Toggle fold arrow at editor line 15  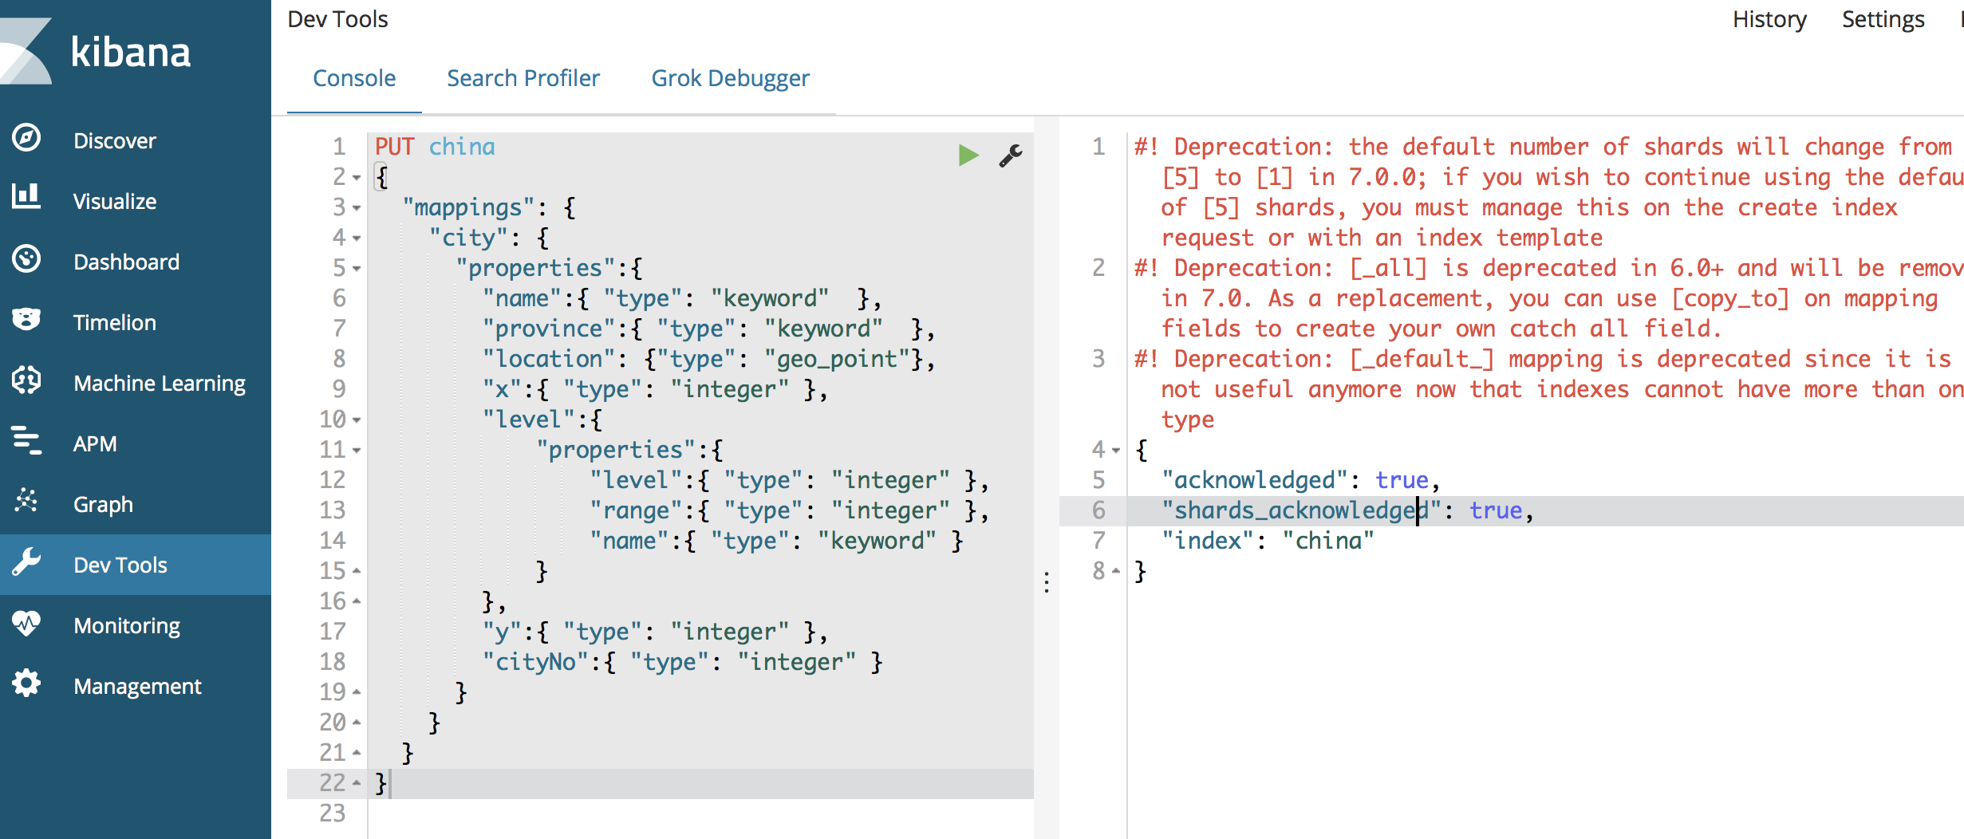[x=357, y=570]
